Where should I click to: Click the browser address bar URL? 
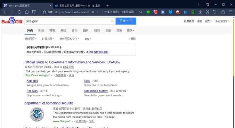[x=72, y=12]
